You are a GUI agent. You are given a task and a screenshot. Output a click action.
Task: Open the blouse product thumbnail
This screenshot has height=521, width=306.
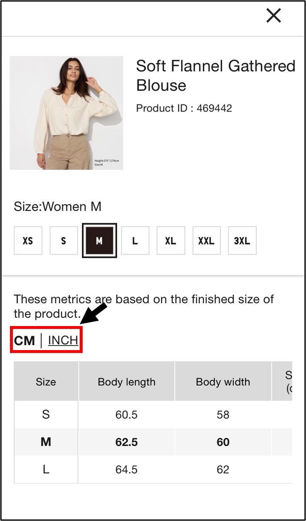pyautogui.click(x=66, y=113)
